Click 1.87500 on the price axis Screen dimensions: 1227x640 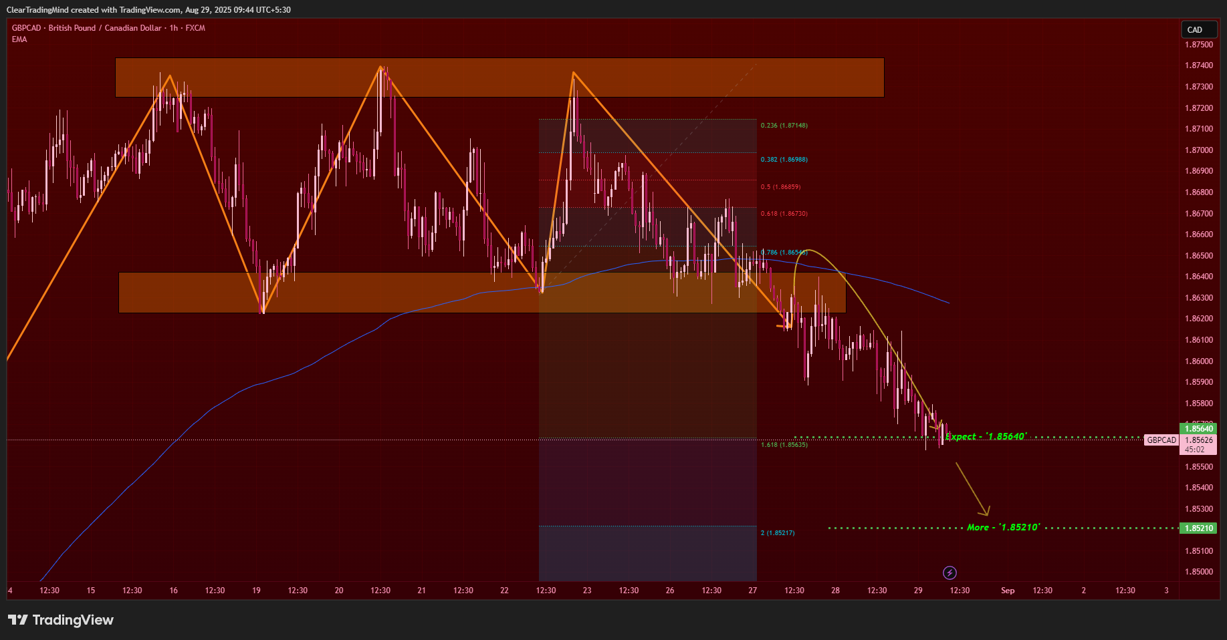click(1198, 45)
